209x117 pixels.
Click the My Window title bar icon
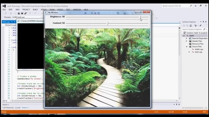[x=46, y=12]
